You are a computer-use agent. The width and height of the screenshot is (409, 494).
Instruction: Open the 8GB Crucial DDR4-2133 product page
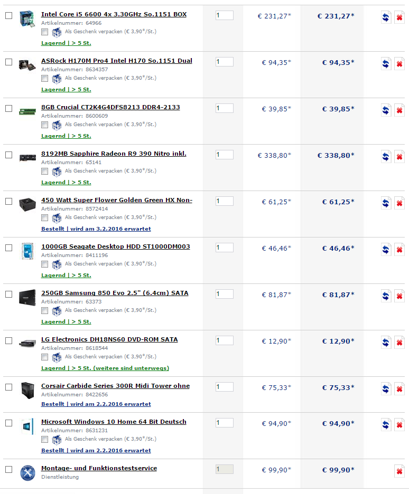(110, 107)
